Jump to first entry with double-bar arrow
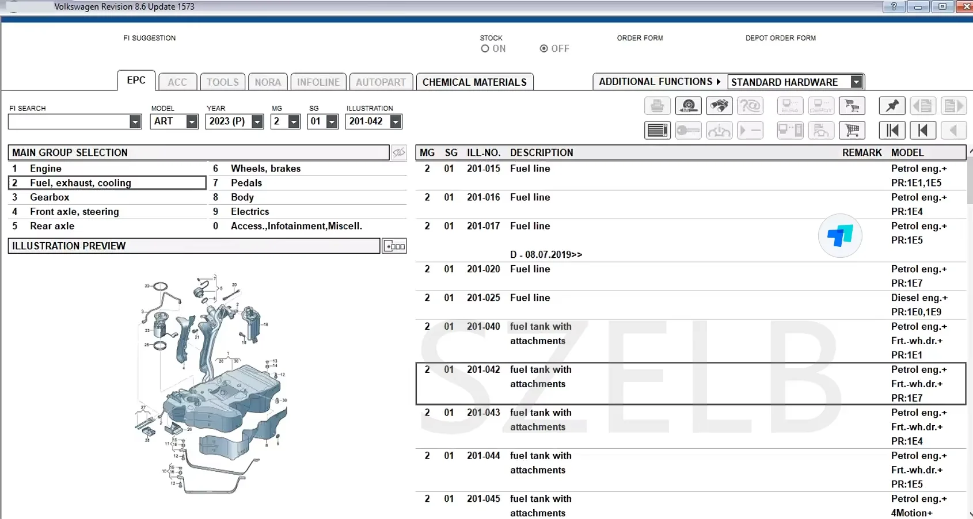This screenshot has height=519, width=973. pos(892,131)
